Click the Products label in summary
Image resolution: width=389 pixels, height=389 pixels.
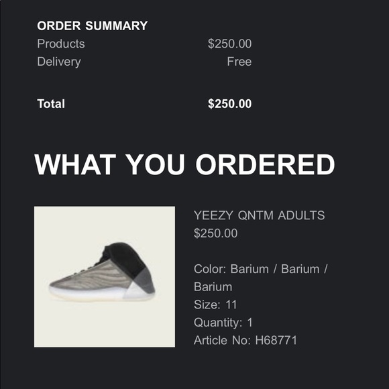(61, 44)
